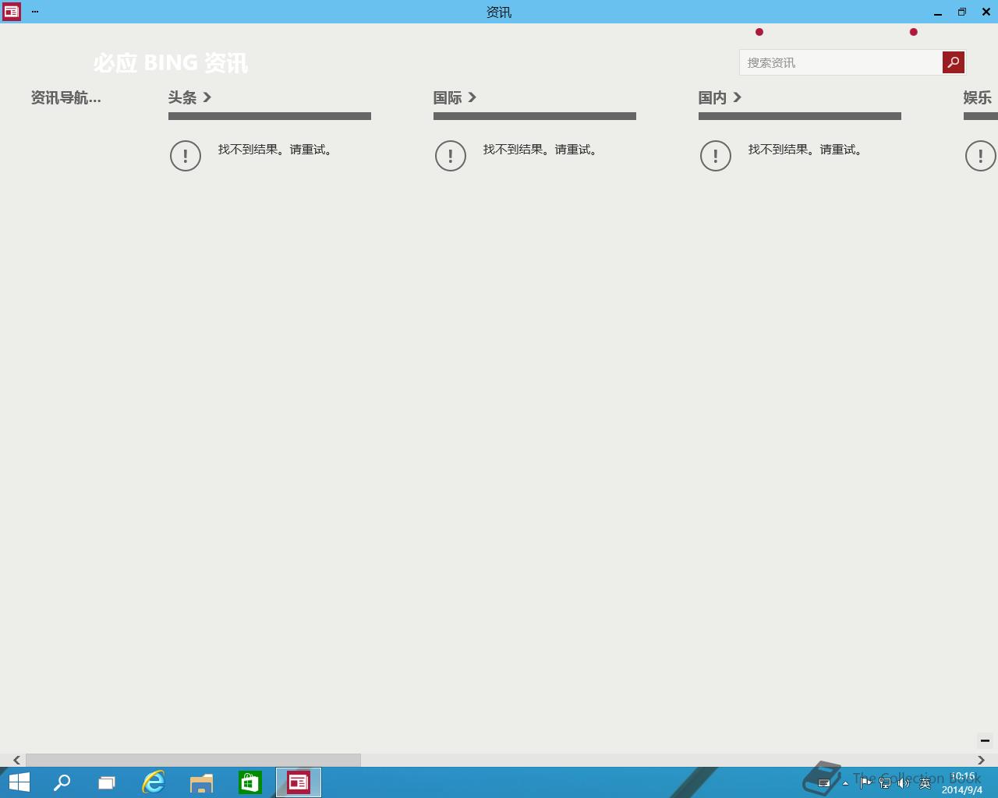998x798 pixels.
Task: Open the app icon menu in title bar
Action: click(12, 12)
